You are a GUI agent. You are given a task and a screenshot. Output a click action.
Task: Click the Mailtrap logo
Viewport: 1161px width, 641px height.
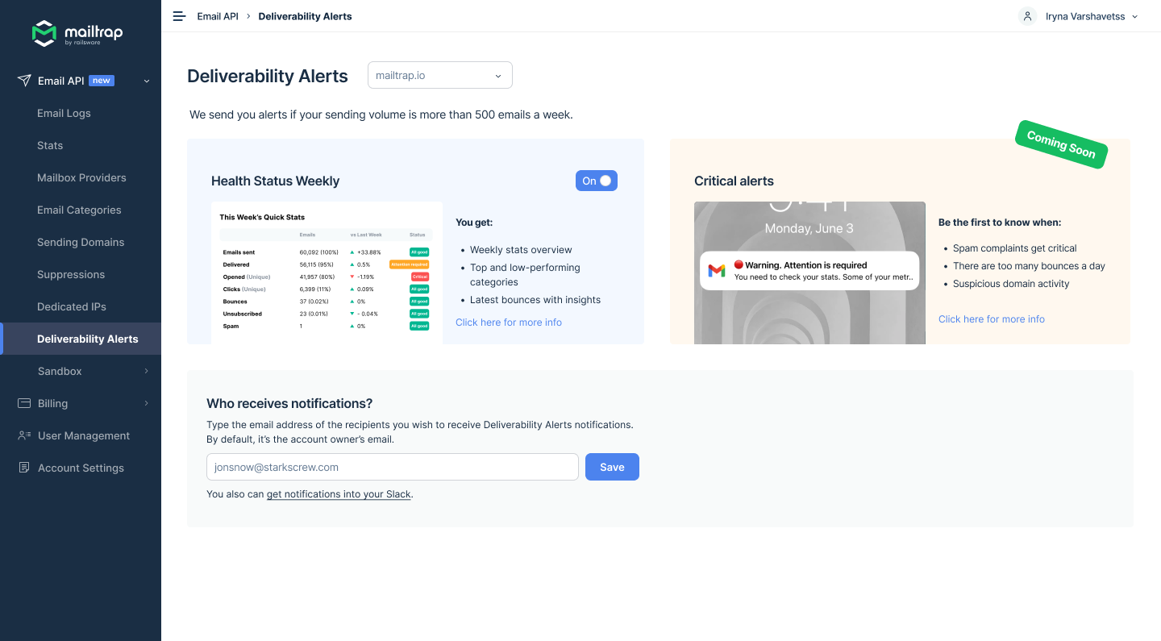click(77, 34)
